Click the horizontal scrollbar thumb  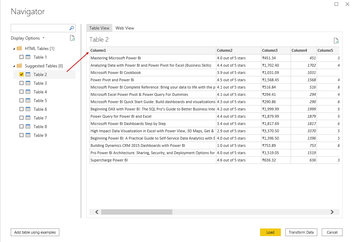137,212
